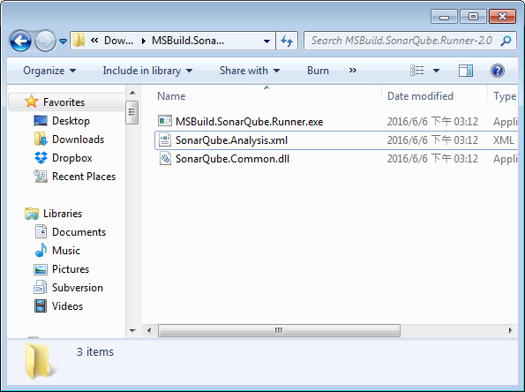Open Desktop in the navigation pane
This screenshot has height=392, width=525.
(x=71, y=121)
